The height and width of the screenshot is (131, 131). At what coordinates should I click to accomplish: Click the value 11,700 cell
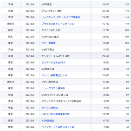(101, 121)
